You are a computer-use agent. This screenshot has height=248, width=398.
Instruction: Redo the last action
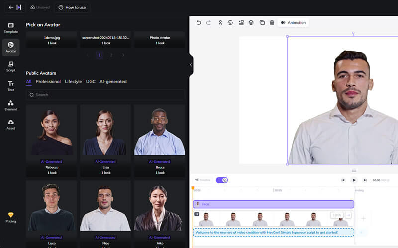click(x=208, y=22)
